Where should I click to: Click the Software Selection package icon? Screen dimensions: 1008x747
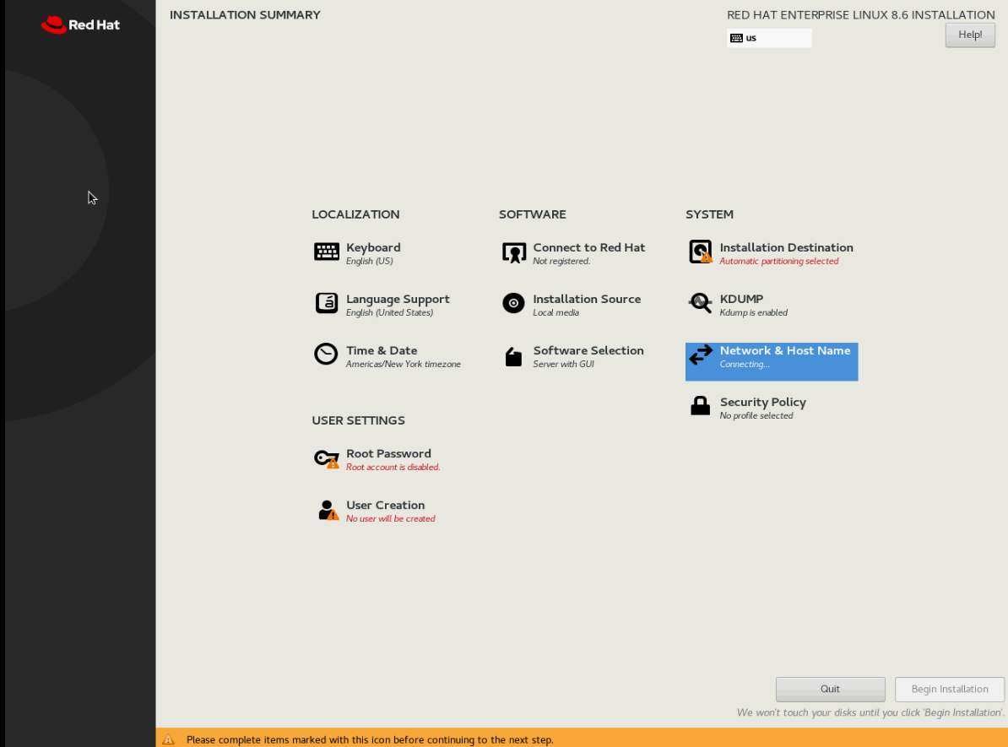tap(513, 357)
